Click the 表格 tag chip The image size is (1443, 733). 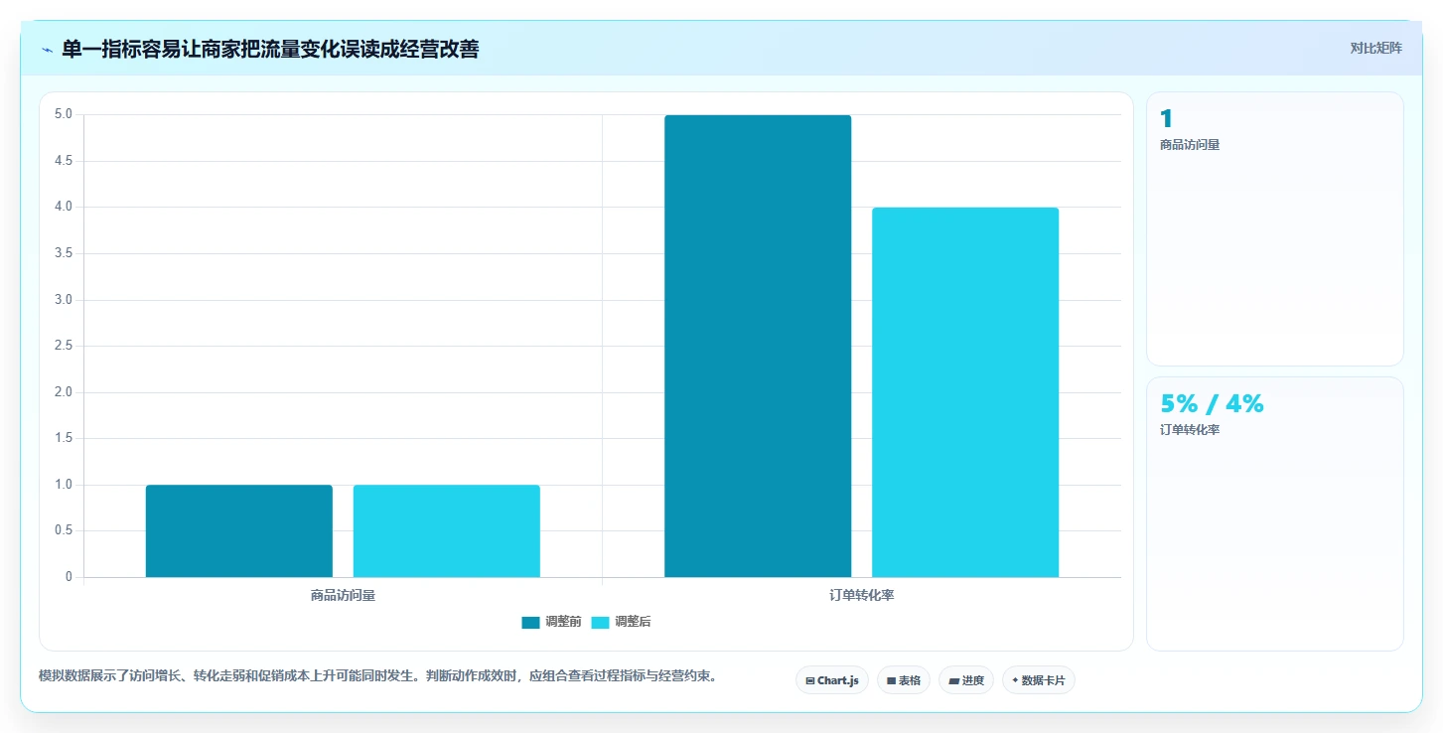point(904,680)
